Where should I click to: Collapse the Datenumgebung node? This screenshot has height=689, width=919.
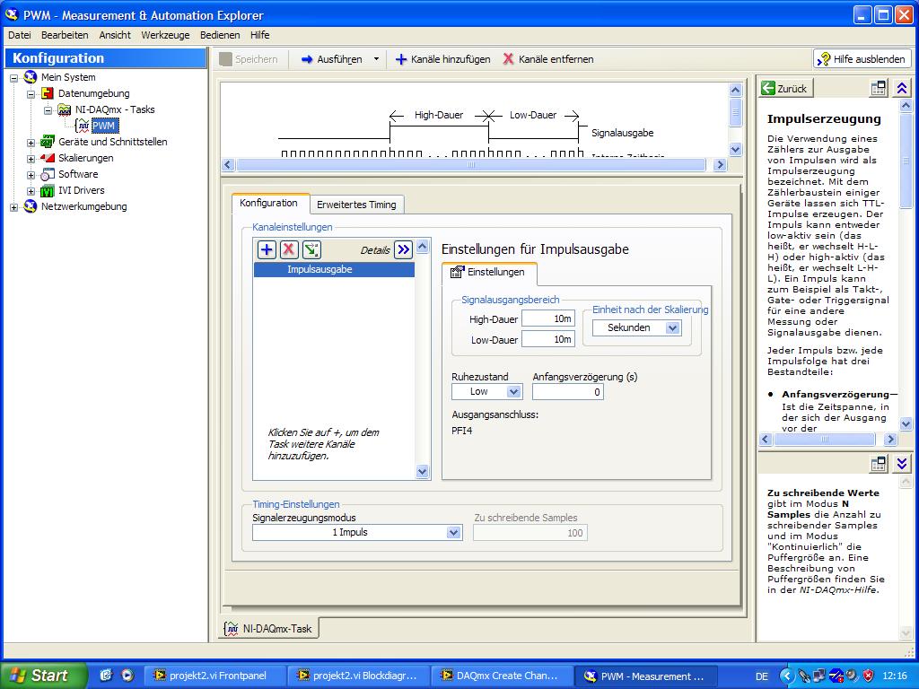click(31, 93)
